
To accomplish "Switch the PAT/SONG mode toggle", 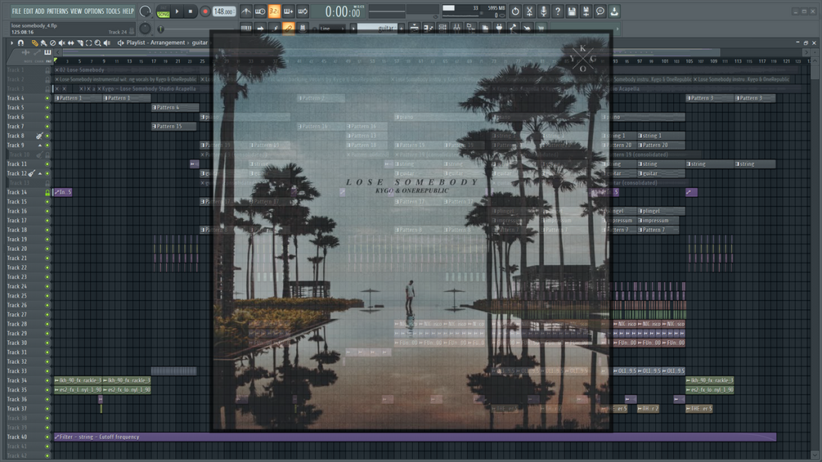I will click(x=163, y=11).
